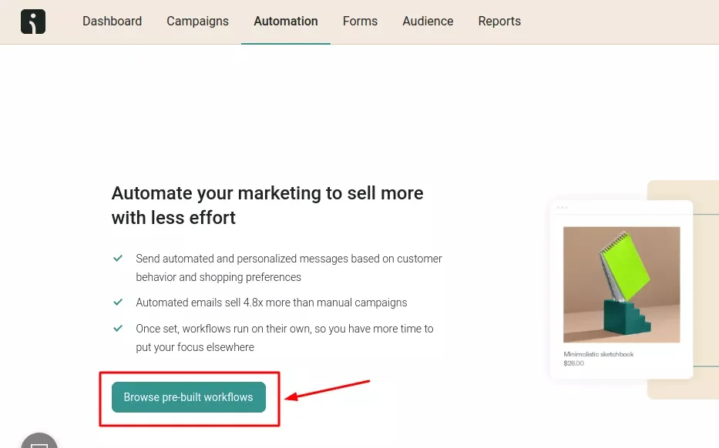Click the $28.00 price label
This screenshot has height=448, width=719.
573,363
